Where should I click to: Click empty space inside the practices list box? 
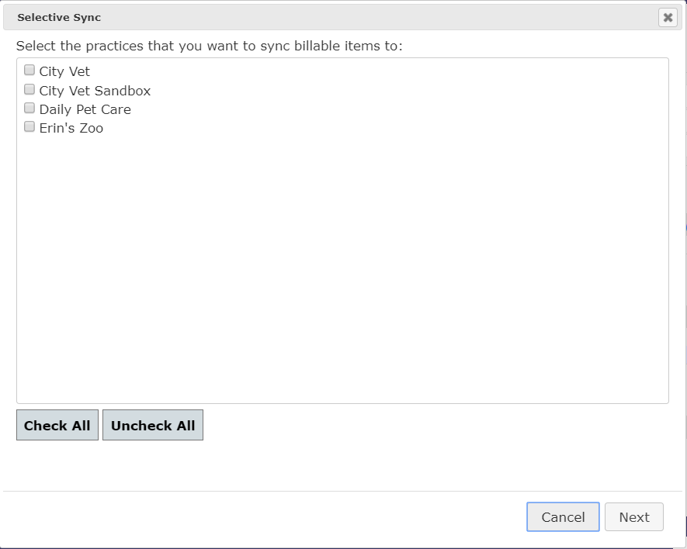pos(342,267)
